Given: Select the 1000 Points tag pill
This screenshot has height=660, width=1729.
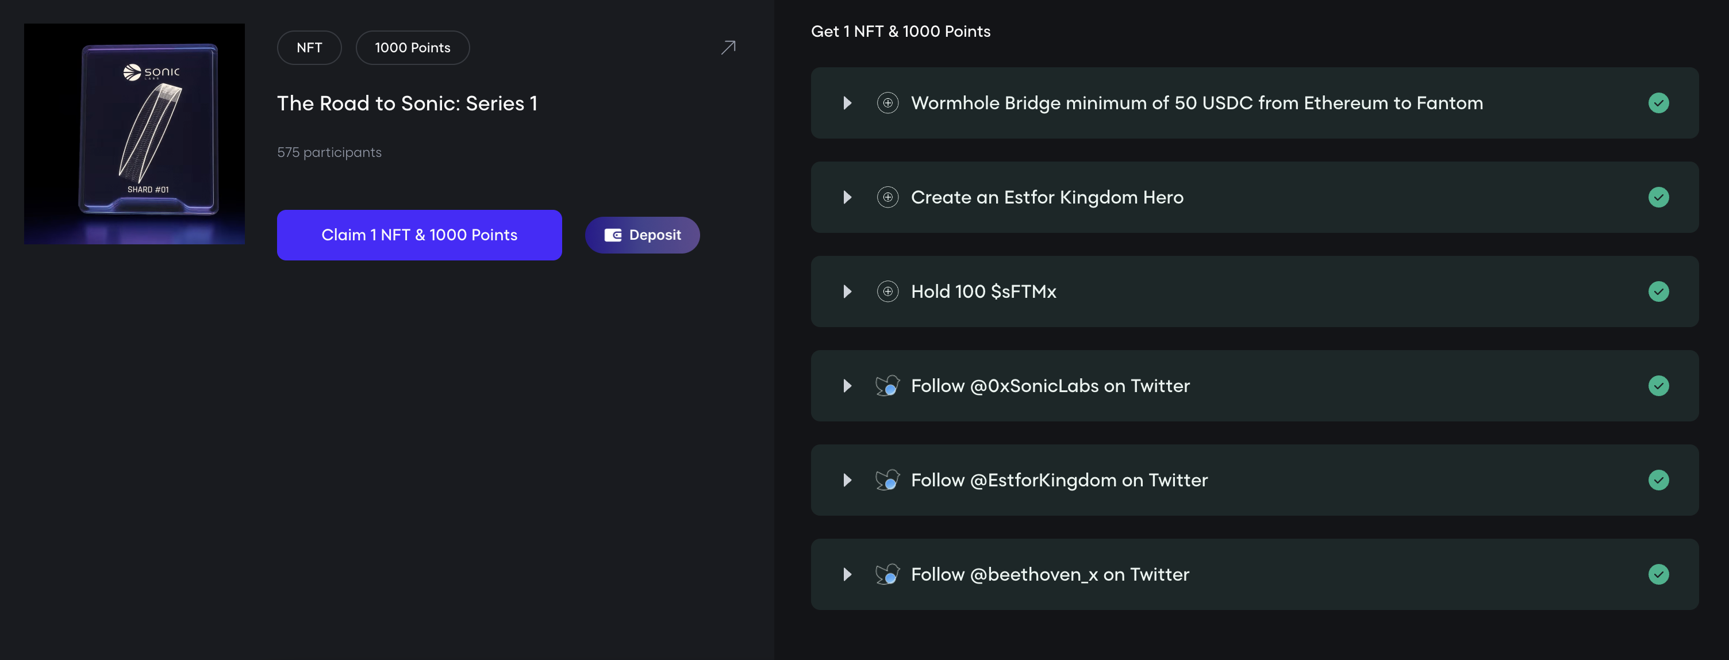Looking at the screenshot, I should coord(412,48).
